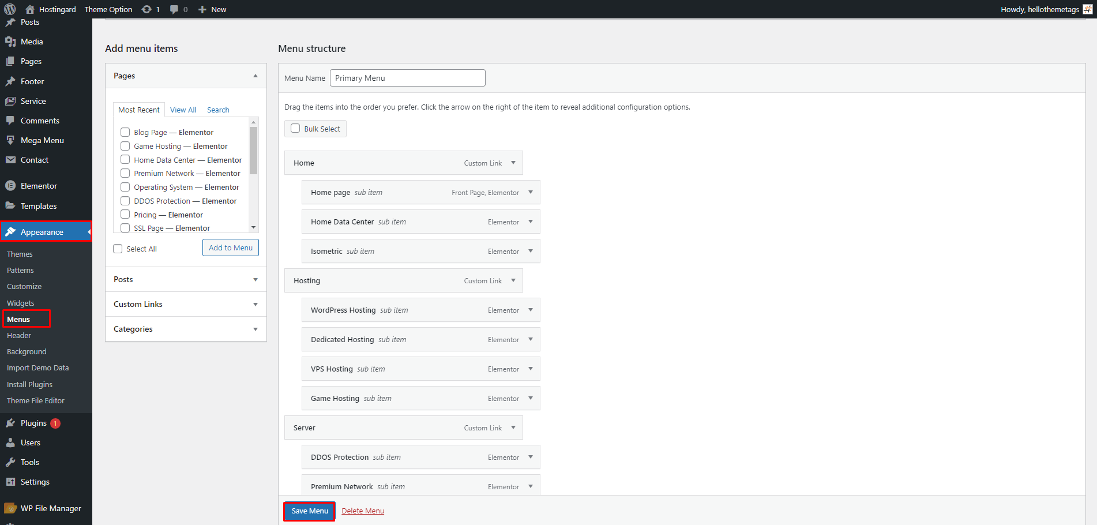The image size is (1097, 525).
Task: Click the Add to Menu button
Action: [x=231, y=247]
